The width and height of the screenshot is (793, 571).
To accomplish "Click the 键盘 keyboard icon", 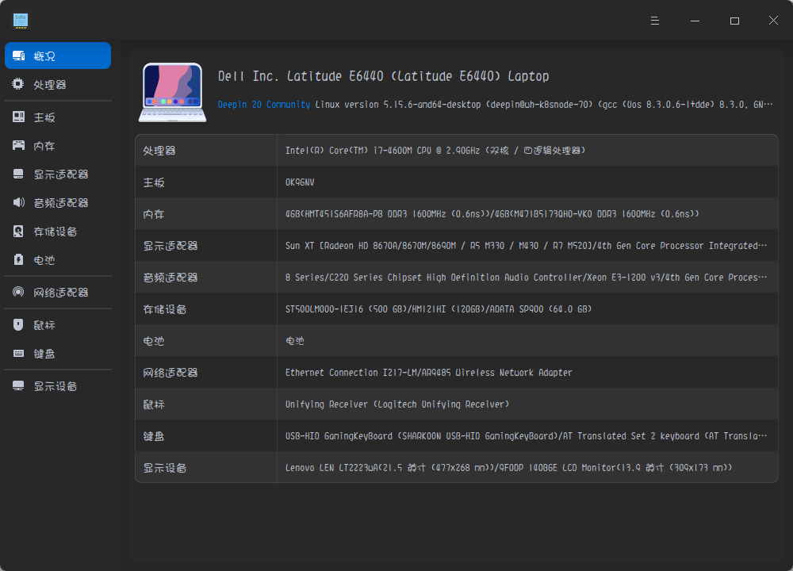I will 18,353.
